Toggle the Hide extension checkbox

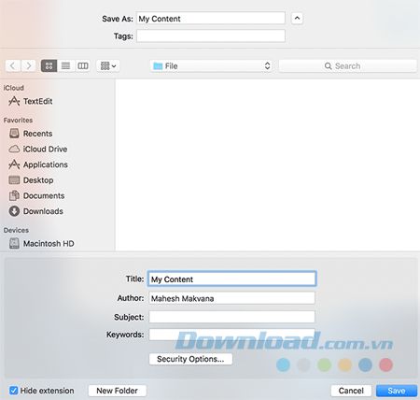coord(13,391)
